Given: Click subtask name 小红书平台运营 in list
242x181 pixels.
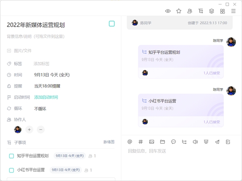Looking at the screenshot, I should (31, 170).
